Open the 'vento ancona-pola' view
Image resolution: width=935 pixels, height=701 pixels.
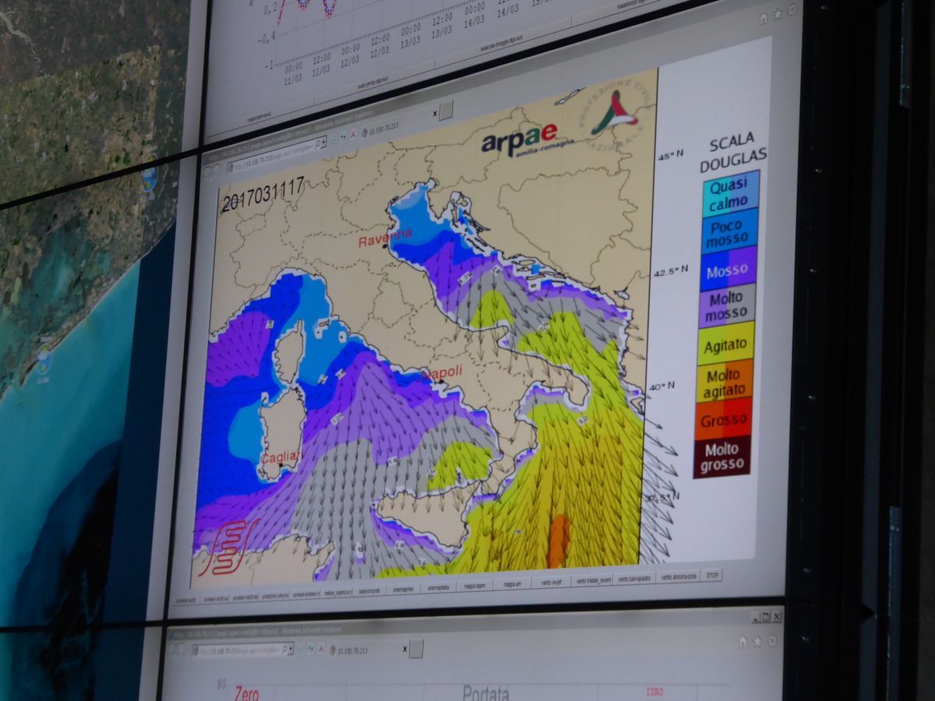tap(679, 578)
